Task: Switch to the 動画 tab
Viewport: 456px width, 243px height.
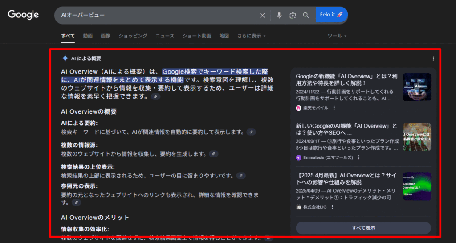Action: tap(88, 36)
